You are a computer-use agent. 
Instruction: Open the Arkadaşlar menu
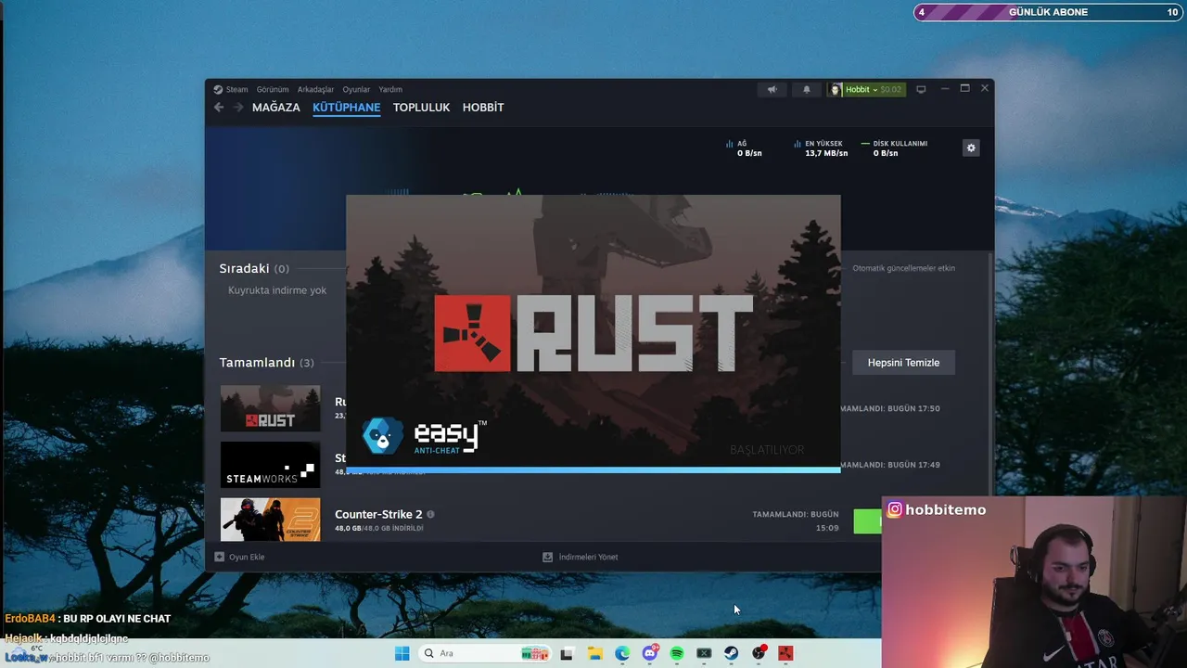click(x=315, y=90)
